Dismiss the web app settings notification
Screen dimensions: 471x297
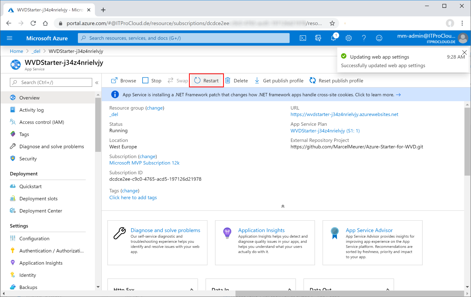464,52
